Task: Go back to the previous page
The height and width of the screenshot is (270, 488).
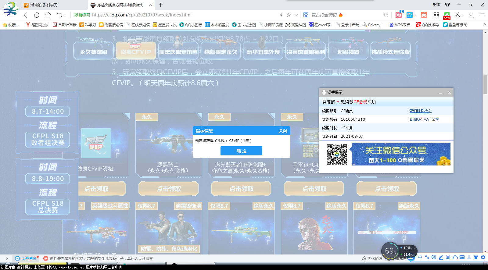Action: (x=26, y=15)
